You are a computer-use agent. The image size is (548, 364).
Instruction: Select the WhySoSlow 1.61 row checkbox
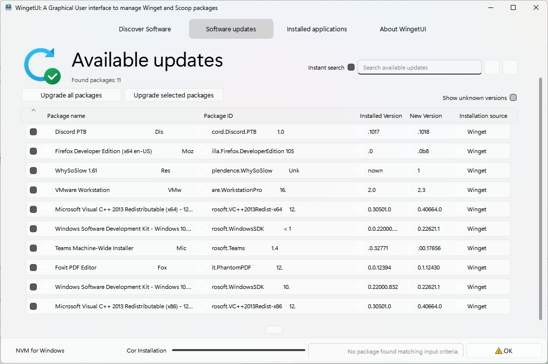(33, 171)
